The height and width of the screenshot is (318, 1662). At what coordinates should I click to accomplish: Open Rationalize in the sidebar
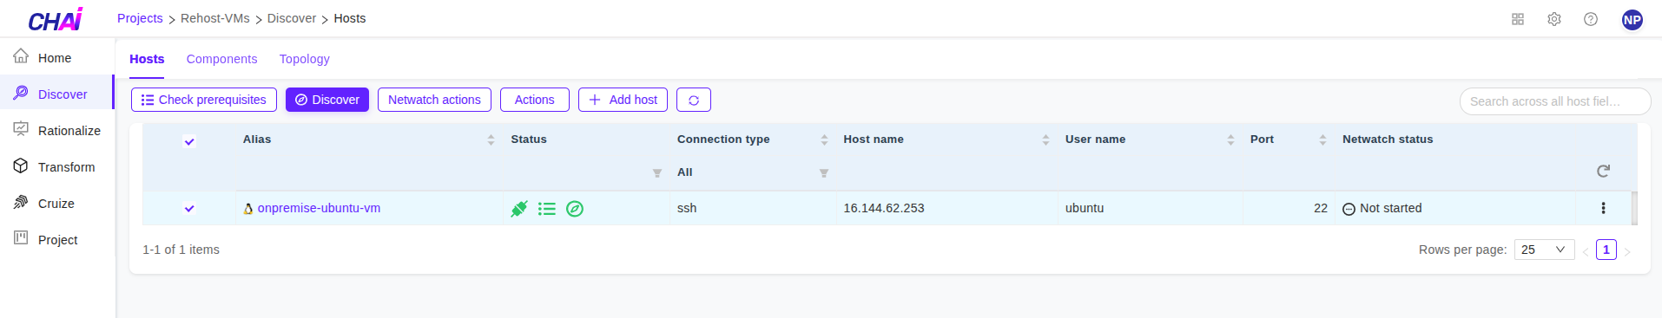pos(57,131)
